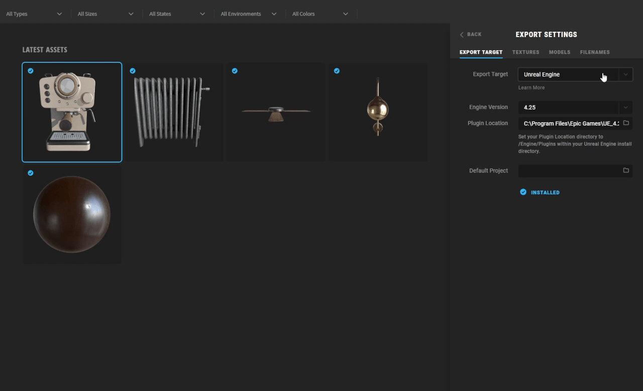Image resolution: width=643 pixels, height=391 pixels.
Task: Deselect the ceiling fan asset checkmark
Action: [x=235, y=71]
